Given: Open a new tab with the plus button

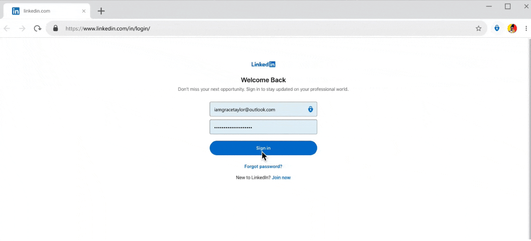Looking at the screenshot, I should (x=101, y=11).
